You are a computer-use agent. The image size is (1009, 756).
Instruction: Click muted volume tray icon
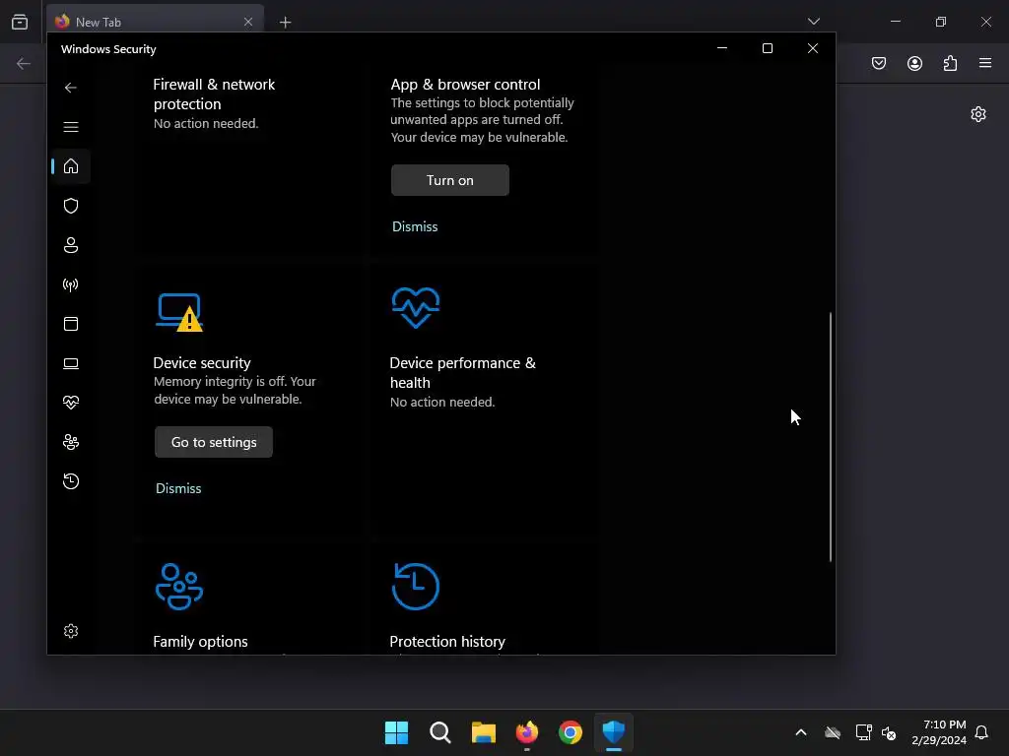(889, 732)
